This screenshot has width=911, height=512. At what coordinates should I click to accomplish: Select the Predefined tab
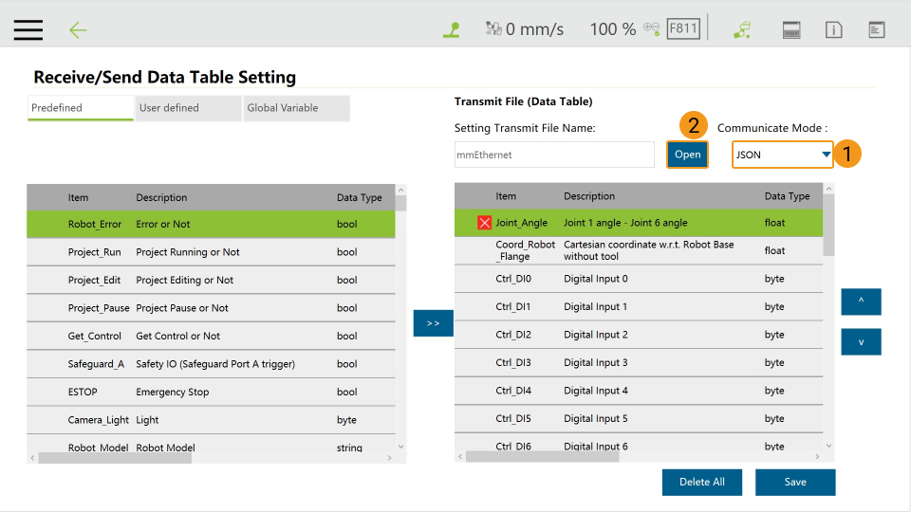point(81,108)
